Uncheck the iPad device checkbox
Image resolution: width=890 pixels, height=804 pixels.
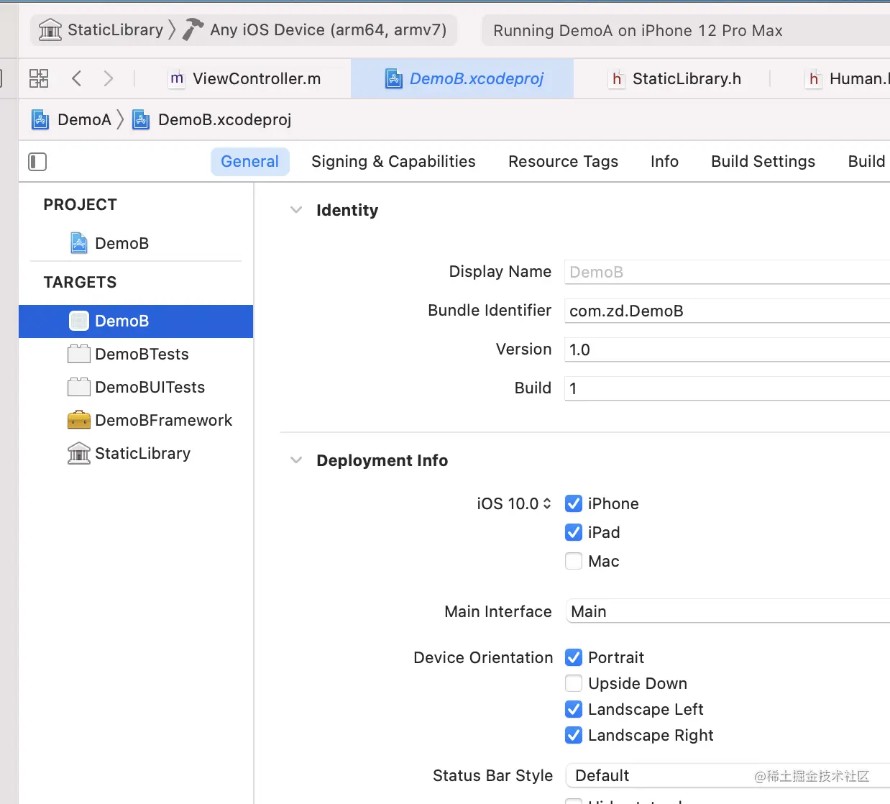point(574,532)
